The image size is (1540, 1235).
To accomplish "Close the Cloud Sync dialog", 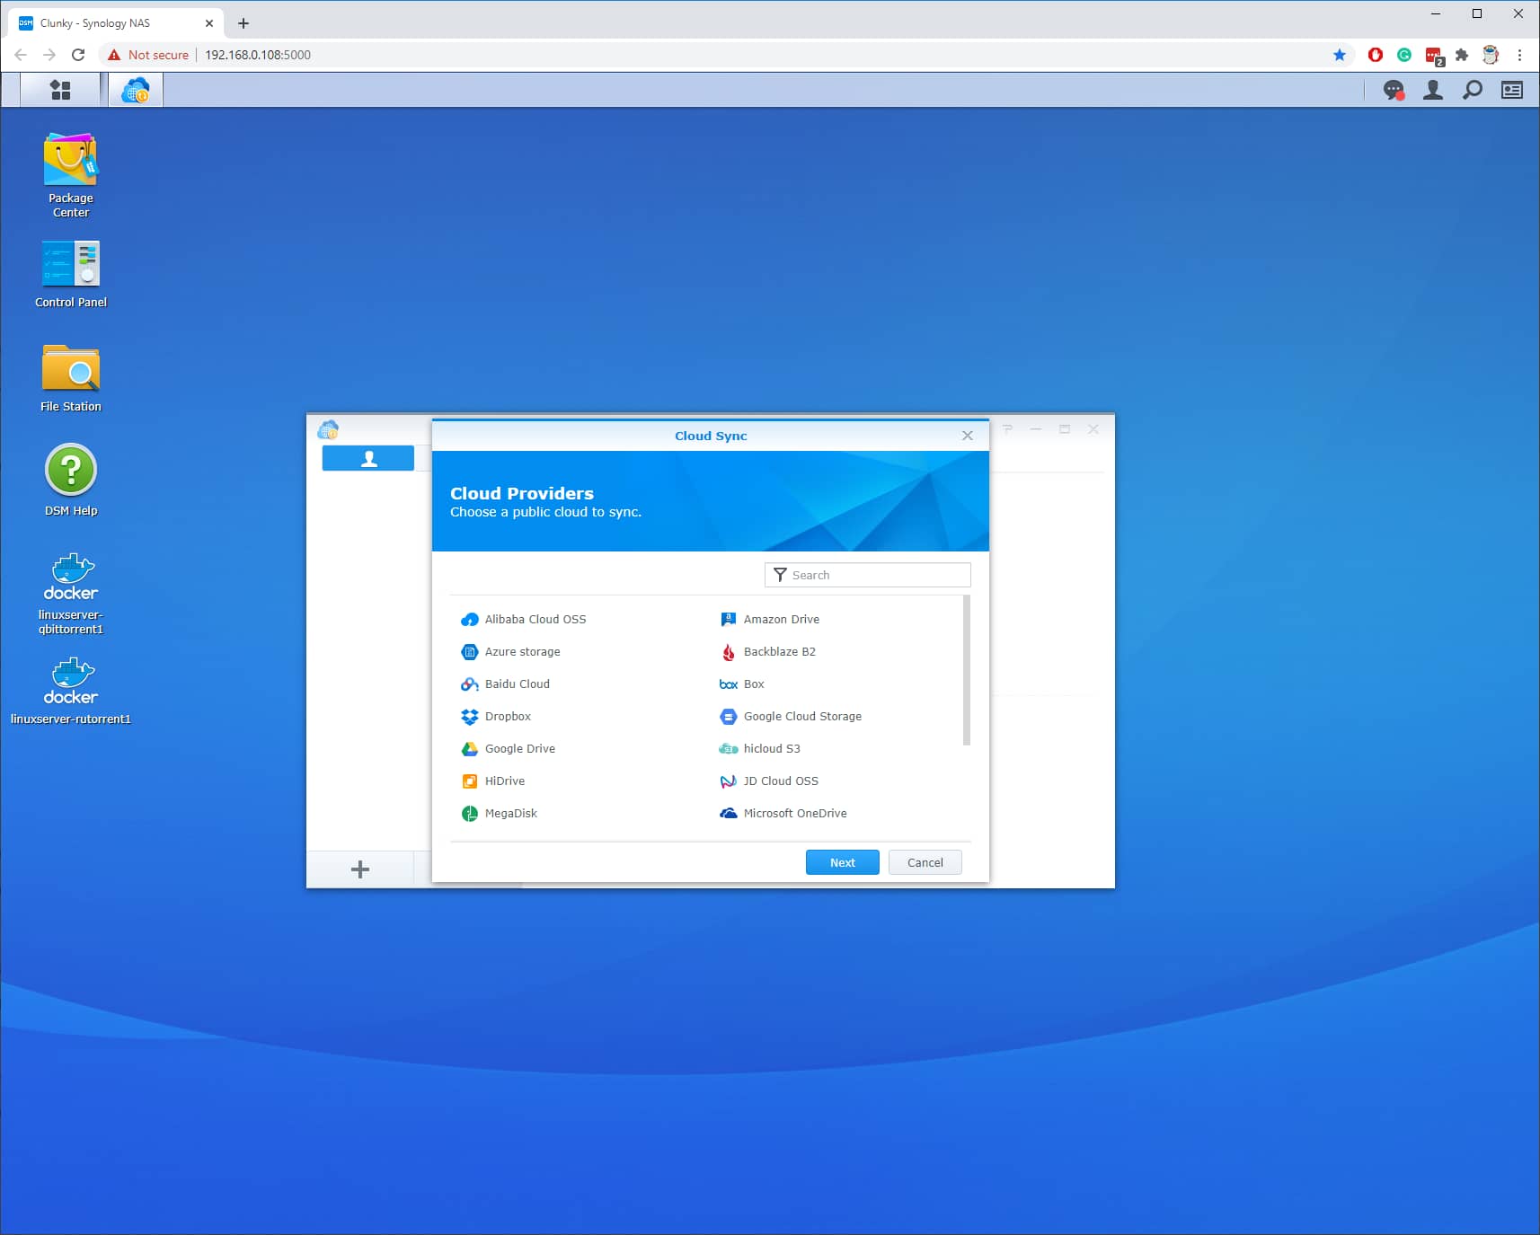I will coord(967,436).
